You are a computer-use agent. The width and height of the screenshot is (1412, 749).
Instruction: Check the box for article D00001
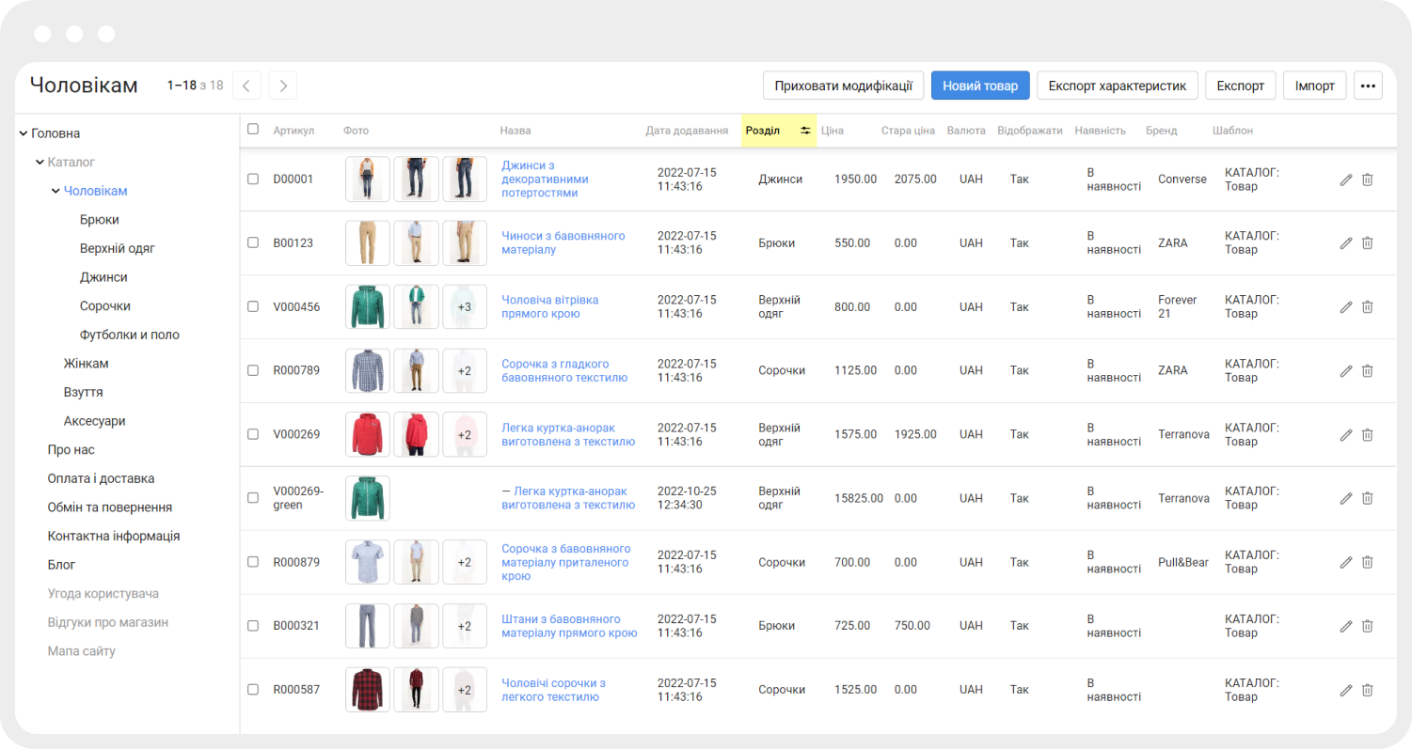[x=253, y=179]
